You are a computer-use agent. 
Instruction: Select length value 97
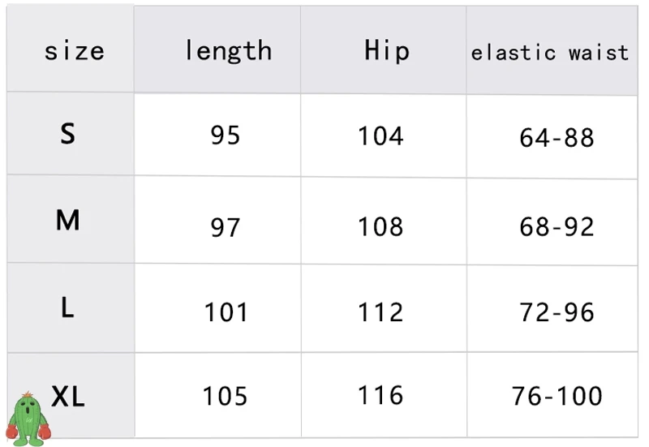pos(225,226)
